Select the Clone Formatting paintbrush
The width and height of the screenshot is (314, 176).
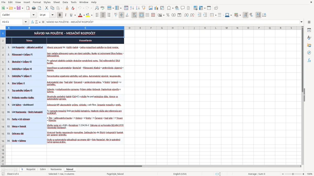67,8
